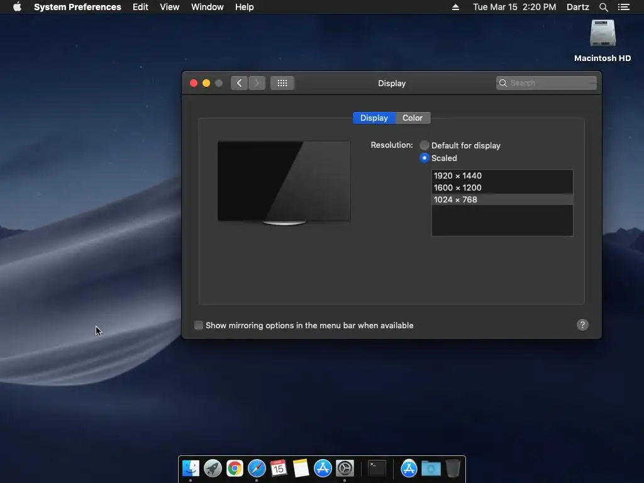The width and height of the screenshot is (644, 483).
Task: Click the date and time in menu bar
Action: point(514,7)
